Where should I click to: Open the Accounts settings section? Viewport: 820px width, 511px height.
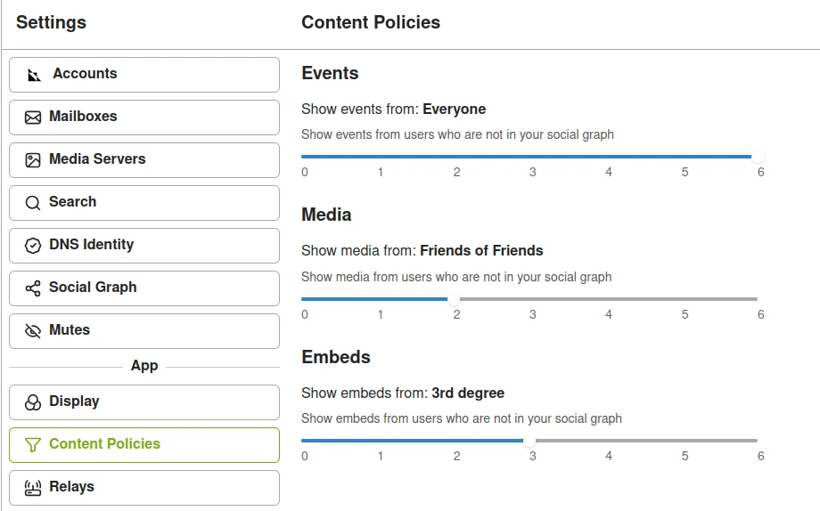point(144,75)
